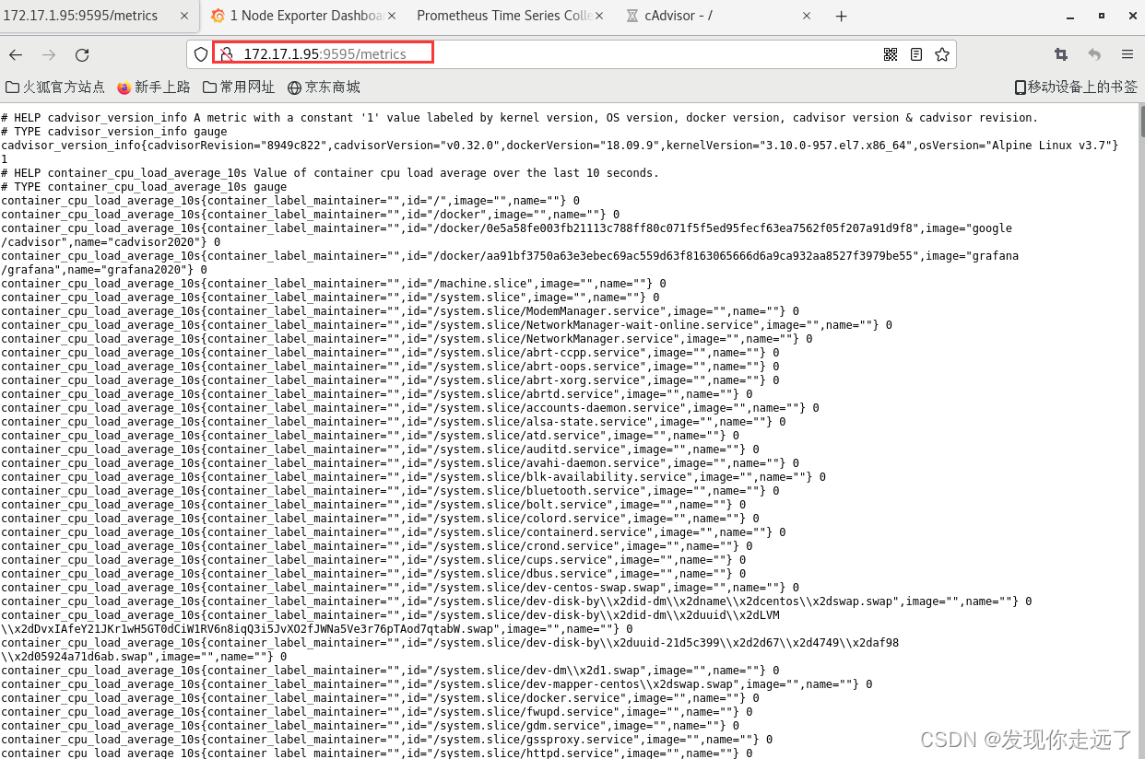The height and width of the screenshot is (759, 1145).
Task: Open the tracking protection shield icon
Action: tap(201, 54)
